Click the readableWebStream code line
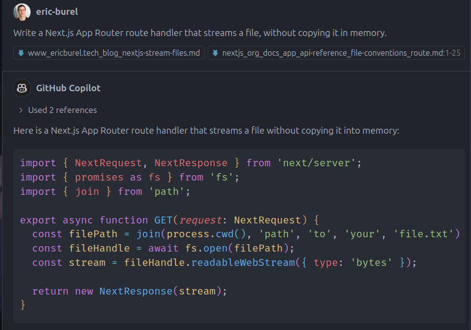 point(224,263)
